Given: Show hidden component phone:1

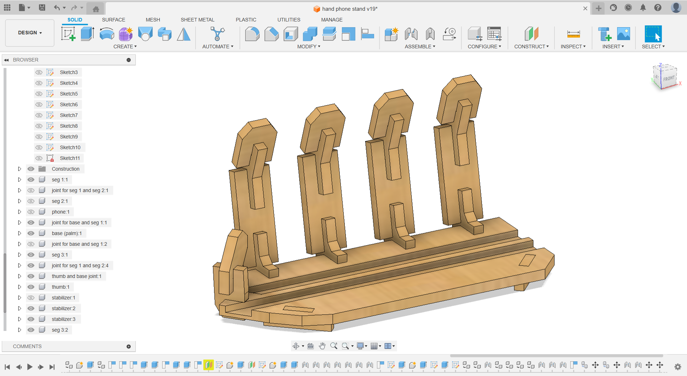Looking at the screenshot, I should [31, 212].
